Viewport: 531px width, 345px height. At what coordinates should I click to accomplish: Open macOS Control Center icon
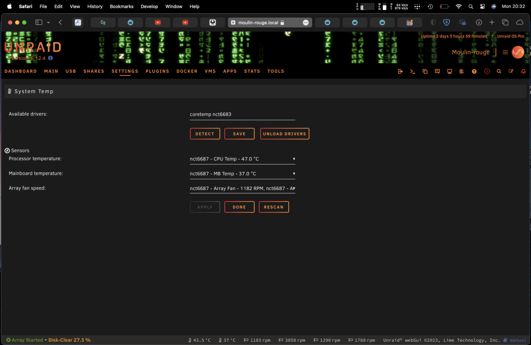coord(482,6)
